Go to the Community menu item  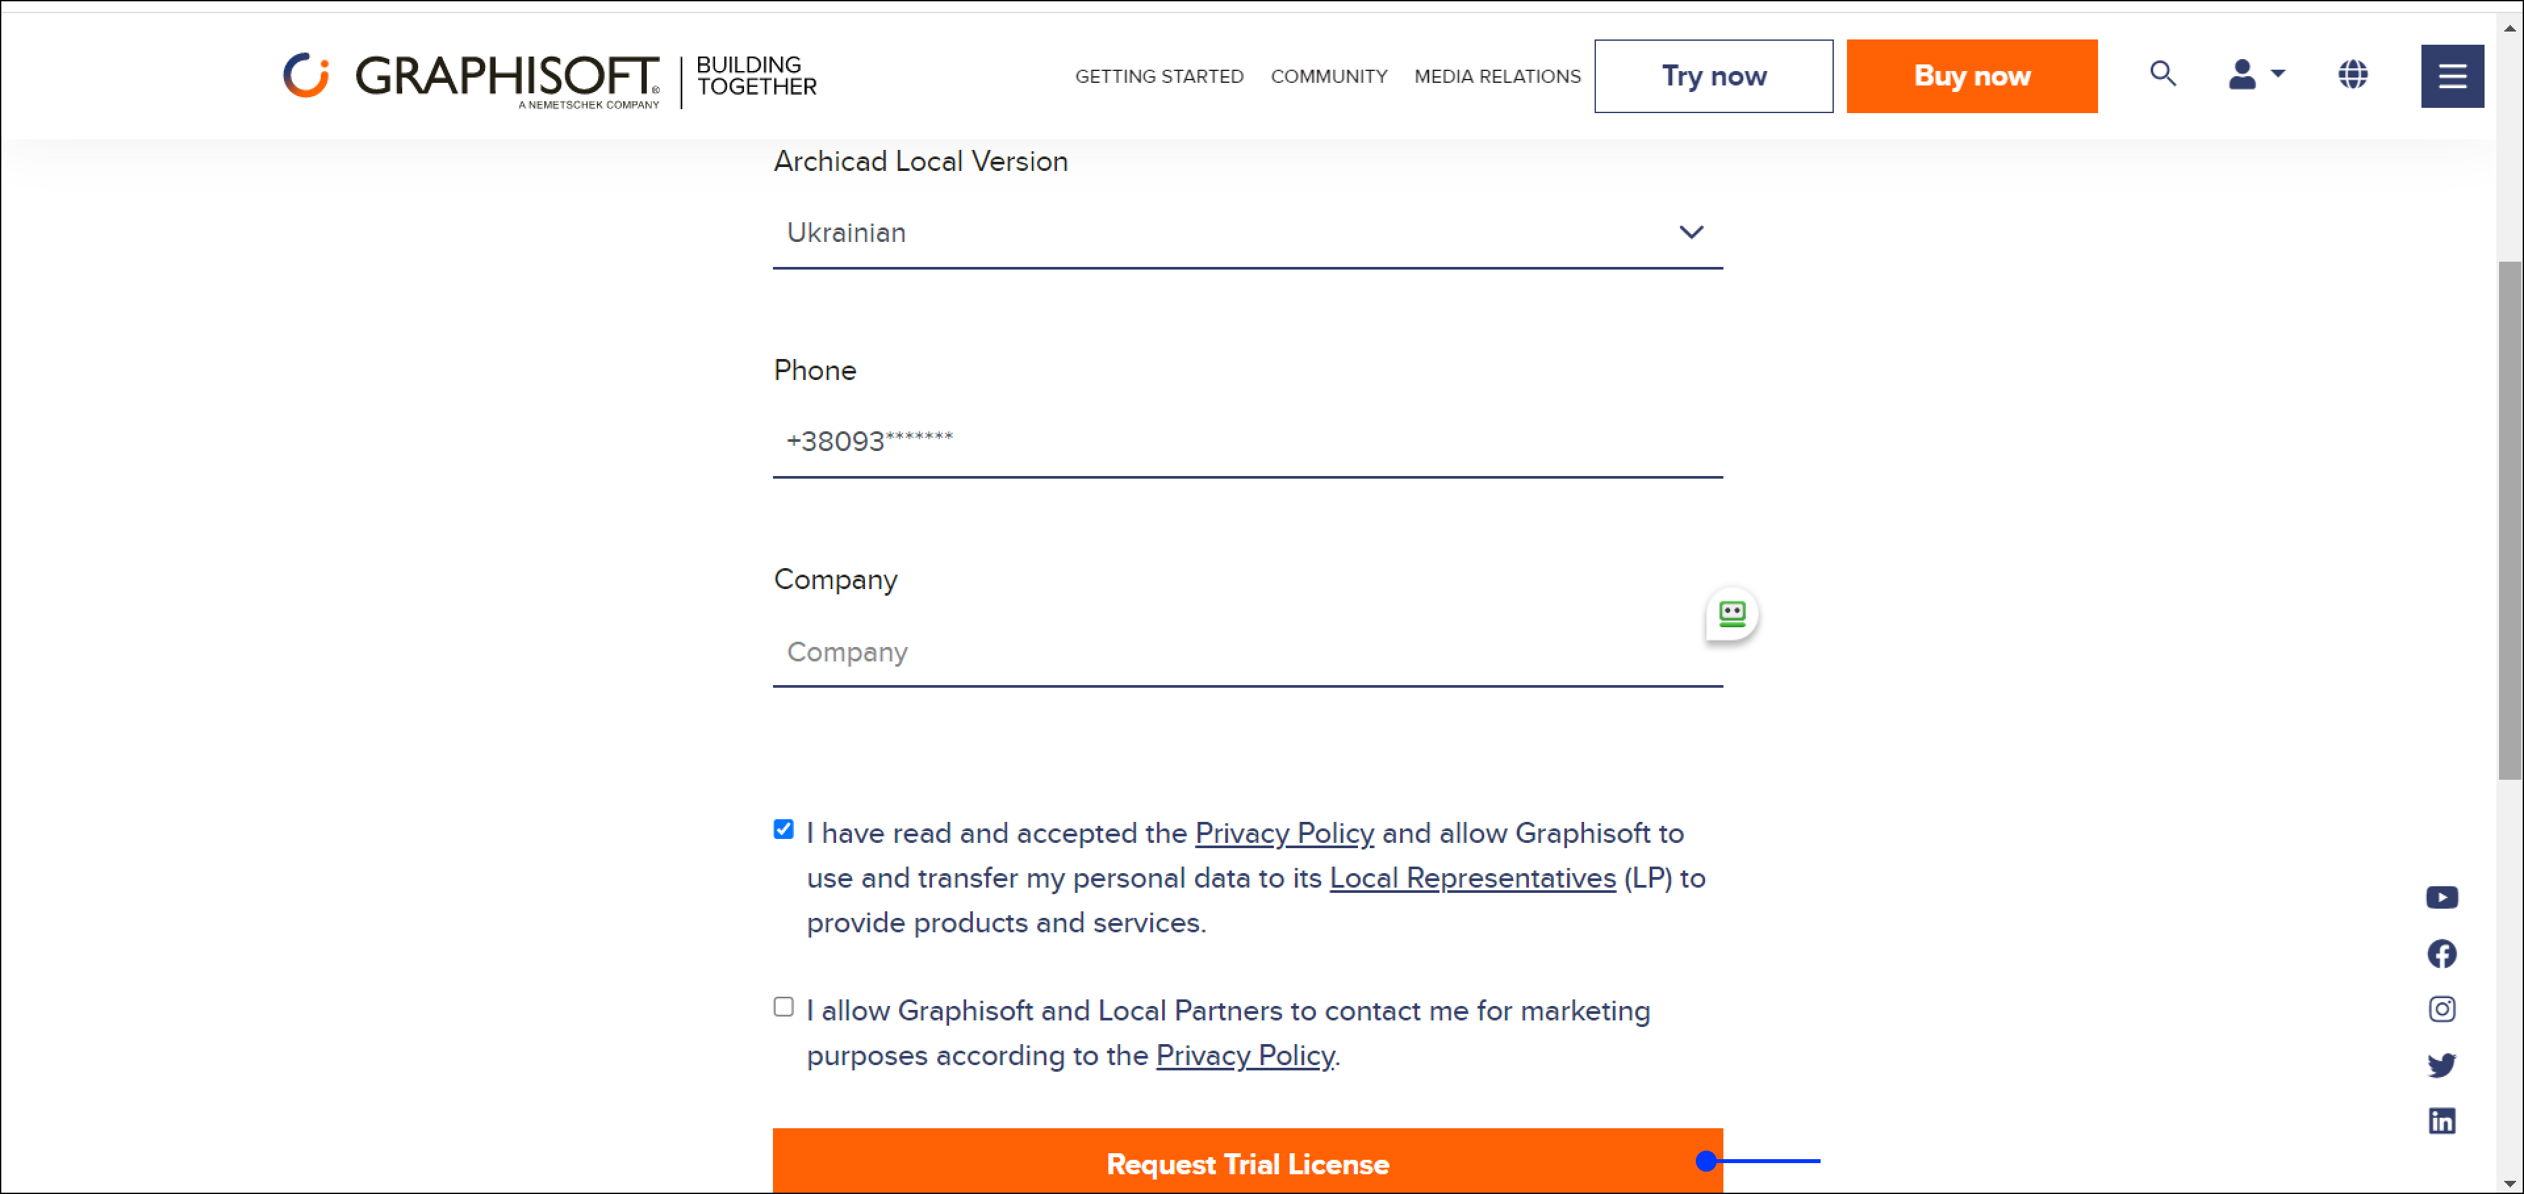(1328, 76)
